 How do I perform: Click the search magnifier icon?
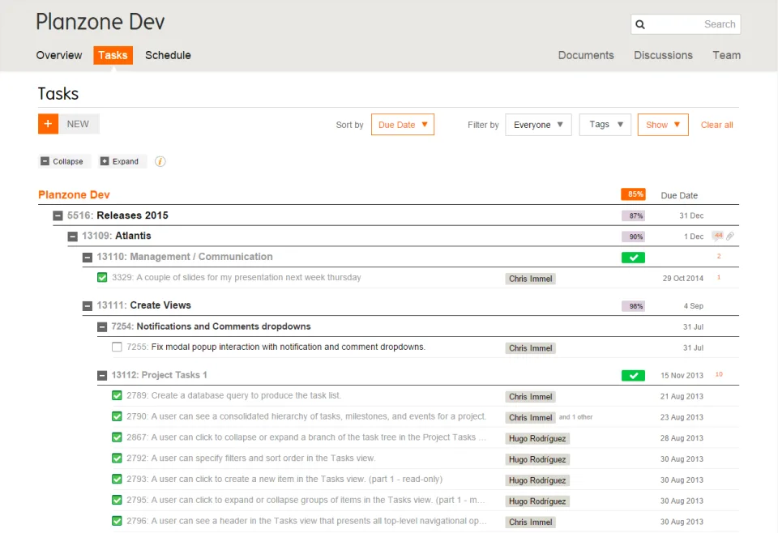pyautogui.click(x=640, y=24)
